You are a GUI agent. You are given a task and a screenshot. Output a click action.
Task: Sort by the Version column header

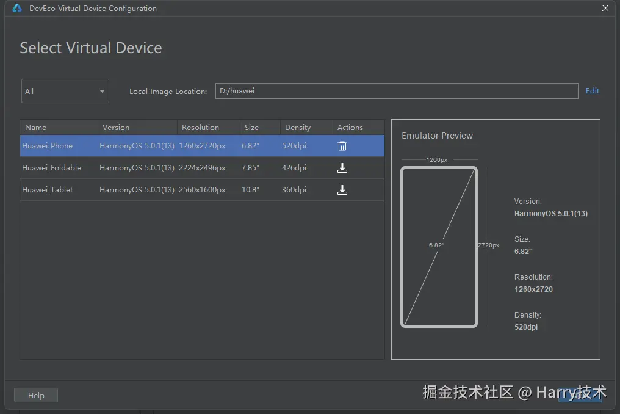[137, 128]
